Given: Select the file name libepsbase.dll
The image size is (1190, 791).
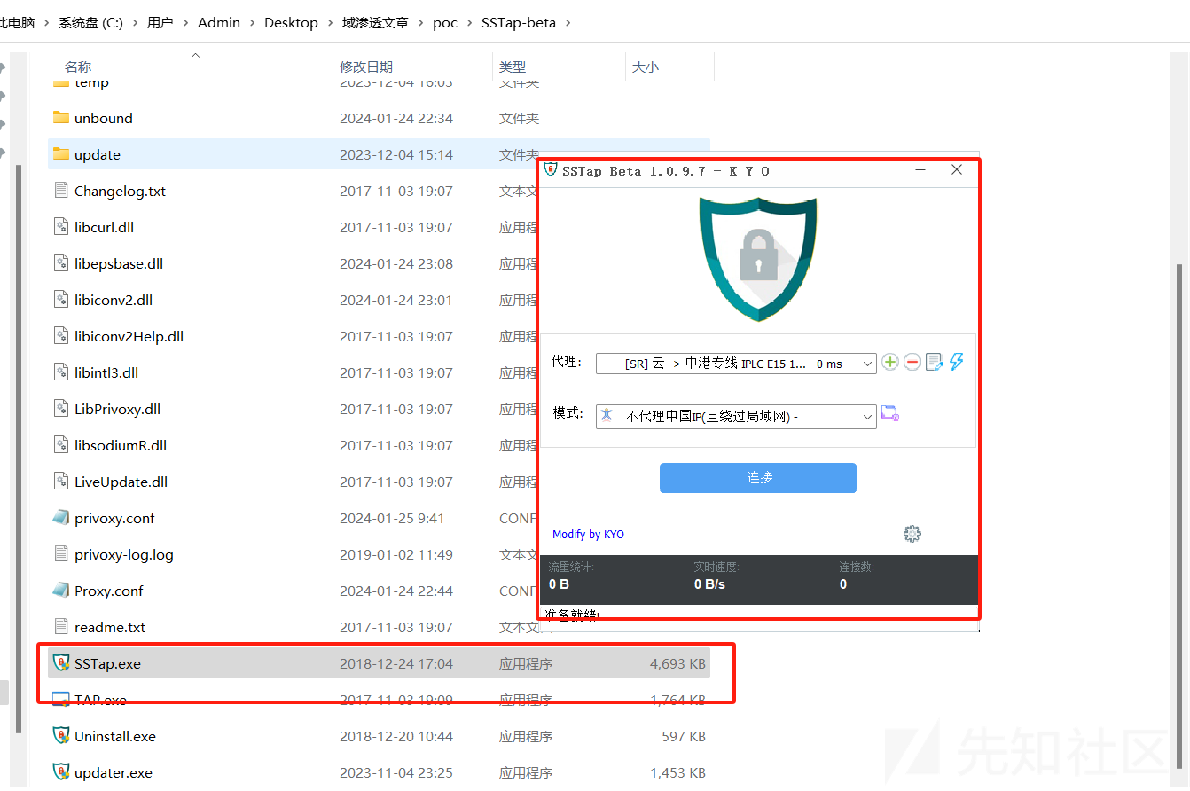Looking at the screenshot, I should tap(119, 263).
